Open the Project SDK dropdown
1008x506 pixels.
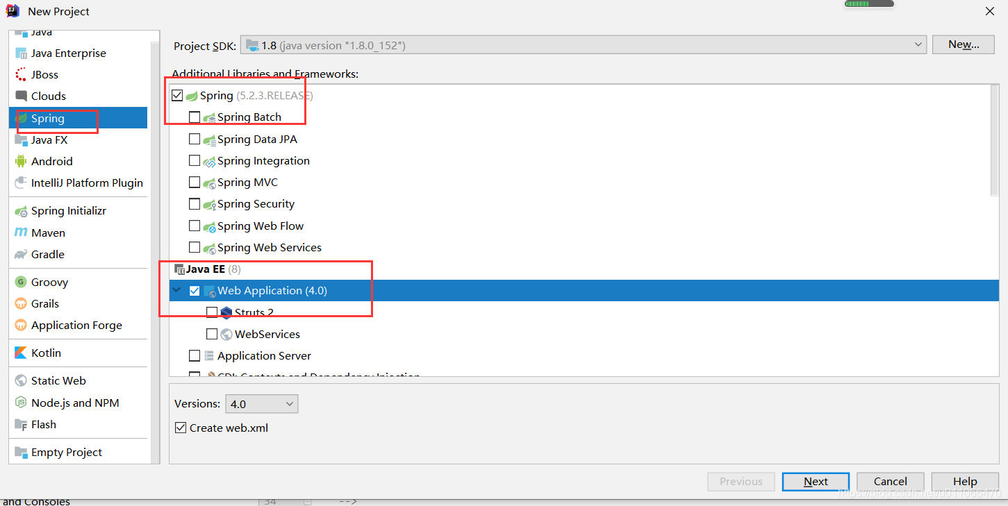584,45
